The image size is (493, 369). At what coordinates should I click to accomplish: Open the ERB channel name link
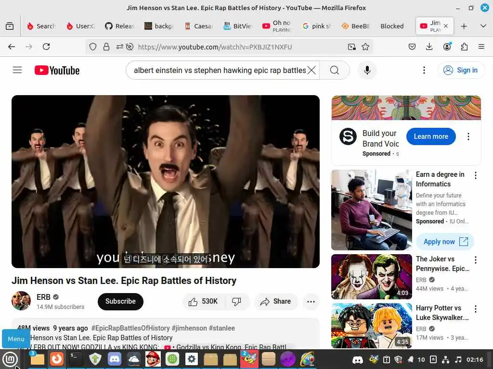tap(43, 297)
